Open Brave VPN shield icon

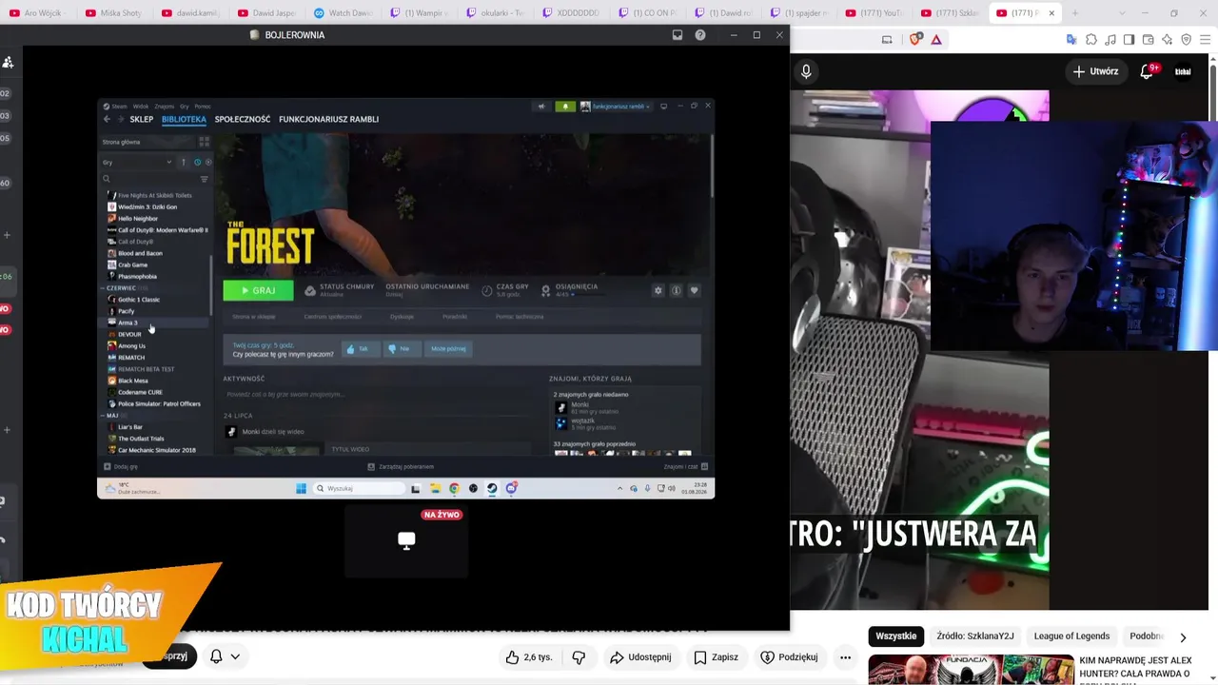pos(1186,39)
